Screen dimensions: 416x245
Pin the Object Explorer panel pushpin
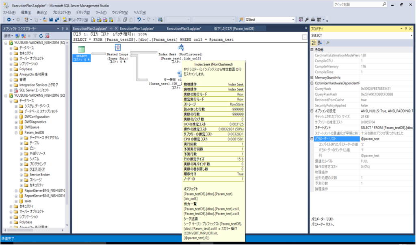63,29
